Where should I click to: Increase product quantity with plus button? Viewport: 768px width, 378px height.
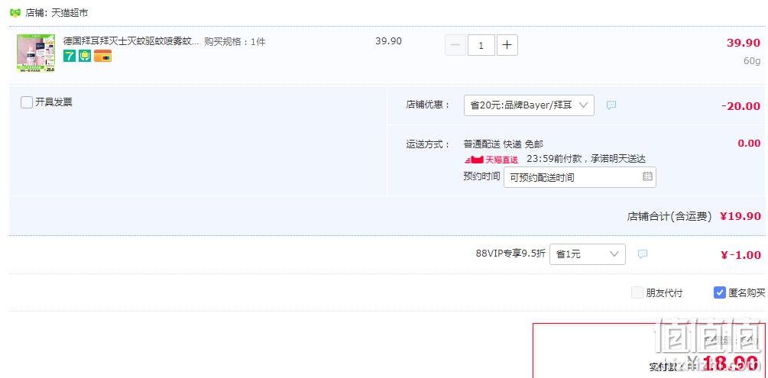click(x=507, y=46)
